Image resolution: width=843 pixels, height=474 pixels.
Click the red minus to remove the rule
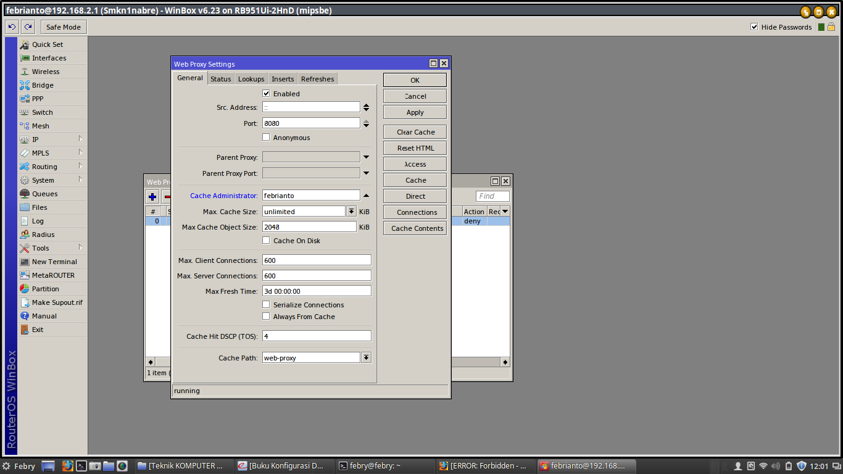tap(166, 197)
